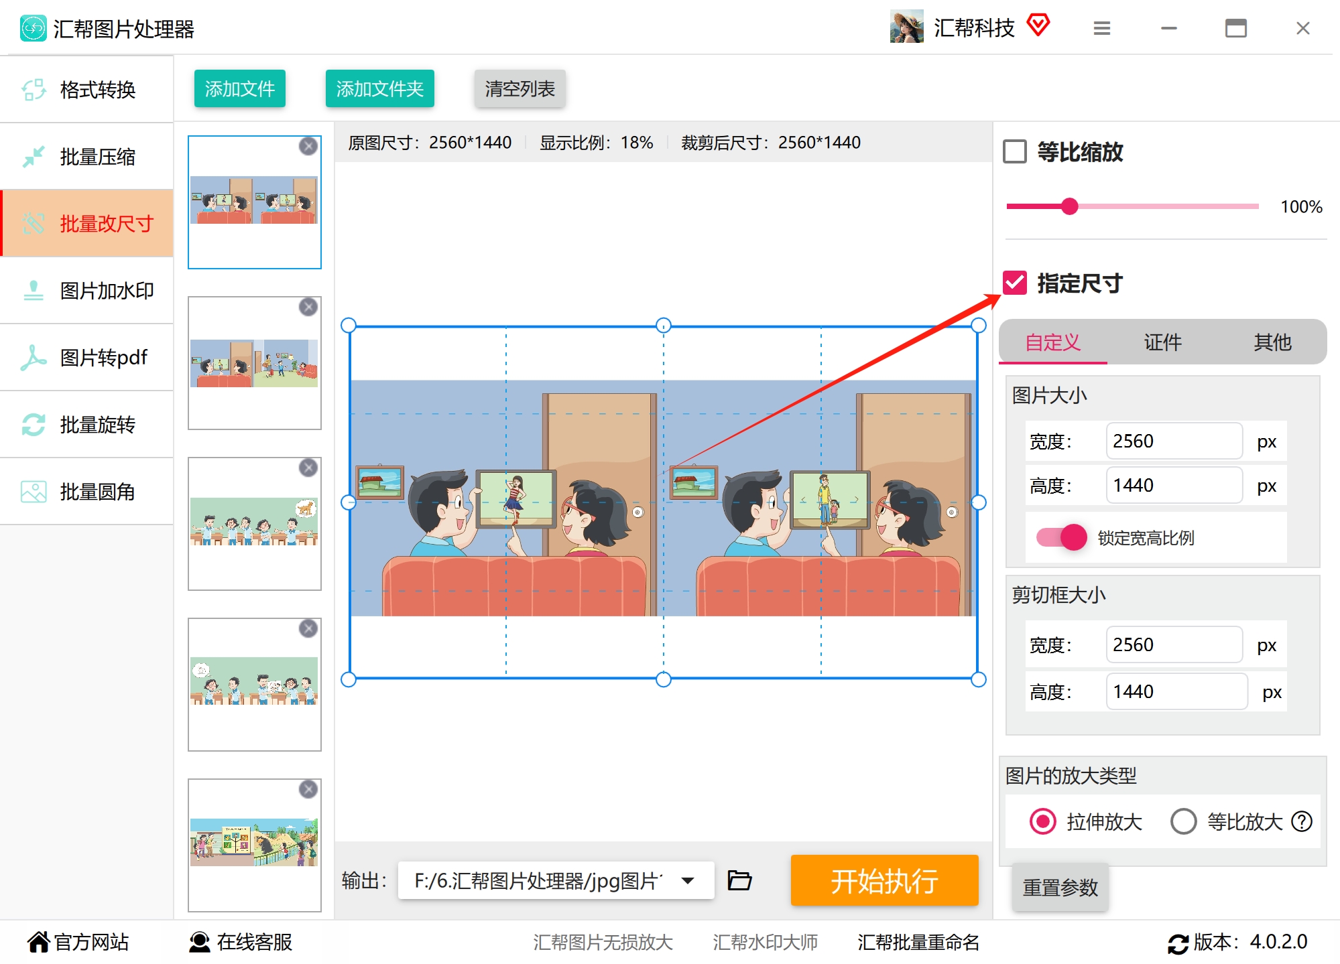The height and width of the screenshot is (964, 1340).
Task: Expand the 输出 path dropdown arrow
Action: coord(688,880)
